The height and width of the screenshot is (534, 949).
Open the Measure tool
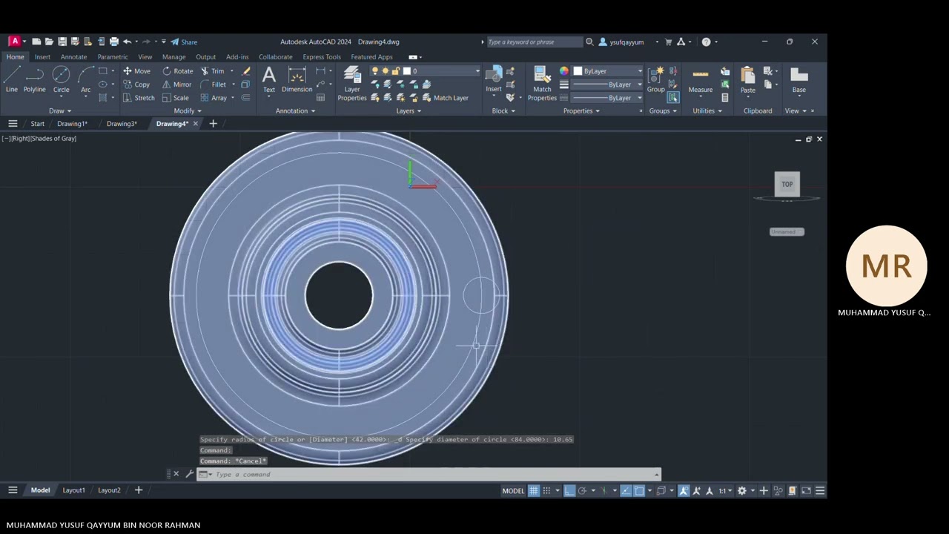(701, 79)
